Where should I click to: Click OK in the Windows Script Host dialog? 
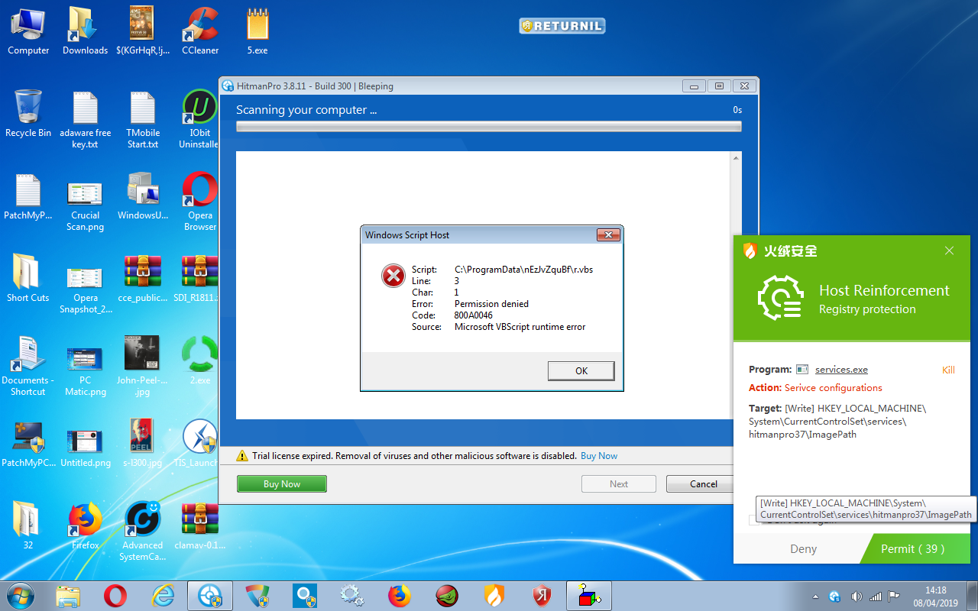[581, 370]
